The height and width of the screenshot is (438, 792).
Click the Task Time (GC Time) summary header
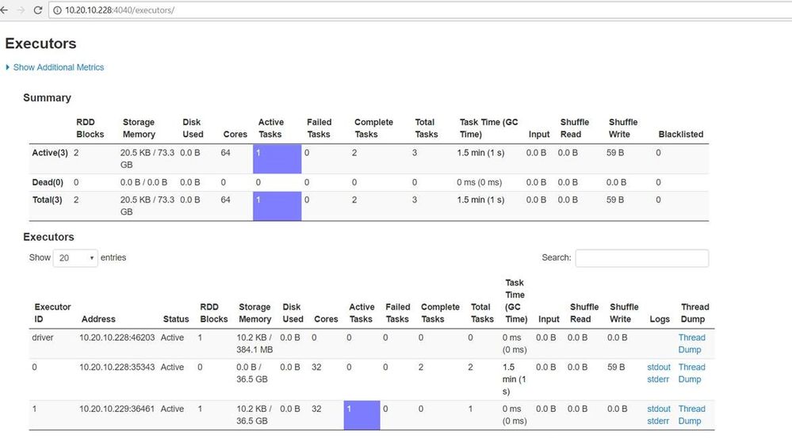click(488, 128)
